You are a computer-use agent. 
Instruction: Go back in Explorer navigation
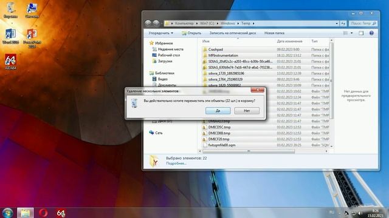tap(148, 23)
